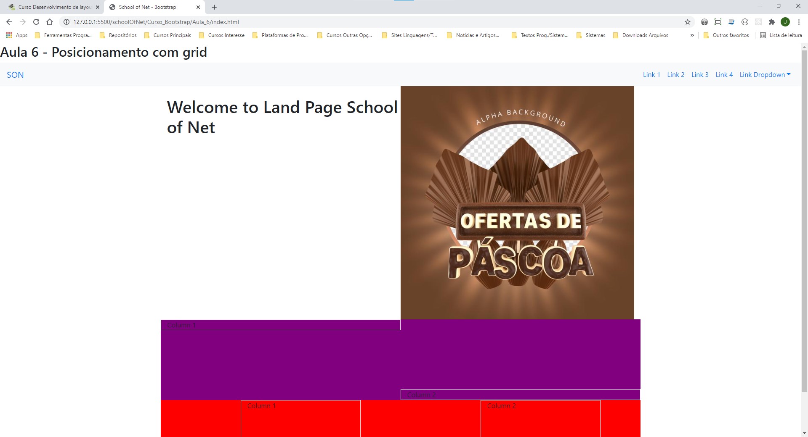Open the Lista de leitura panel
The image size is (808, 437).
pos(781,35)
